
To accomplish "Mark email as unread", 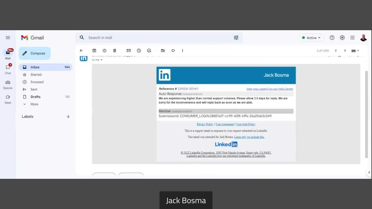I will point(129,51).
